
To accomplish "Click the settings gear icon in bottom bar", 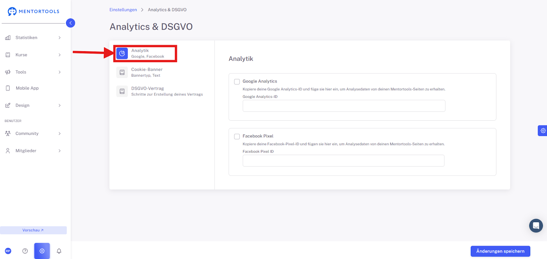I will pyautogui.click(x=42, y=251).
